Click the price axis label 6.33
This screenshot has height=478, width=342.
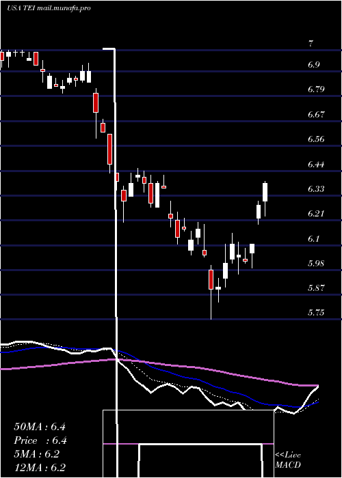[x=316, y=189]
